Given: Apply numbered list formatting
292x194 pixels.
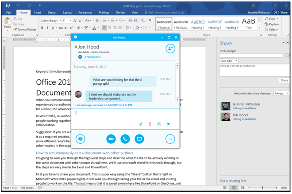Looking at the screenshot, I should click(x=112, y=20).
